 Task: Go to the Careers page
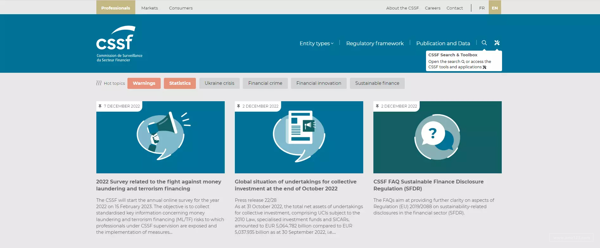(x=433, y=8)
